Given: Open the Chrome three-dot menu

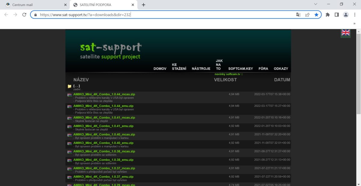Looking at the screenshot, I should pos(355,14).
